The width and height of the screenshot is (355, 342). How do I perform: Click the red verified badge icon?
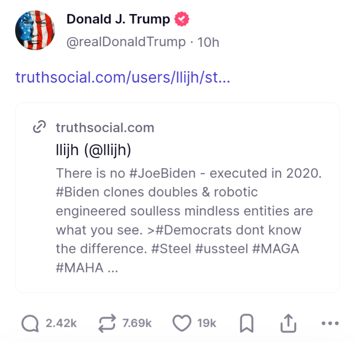click(182, 19)
